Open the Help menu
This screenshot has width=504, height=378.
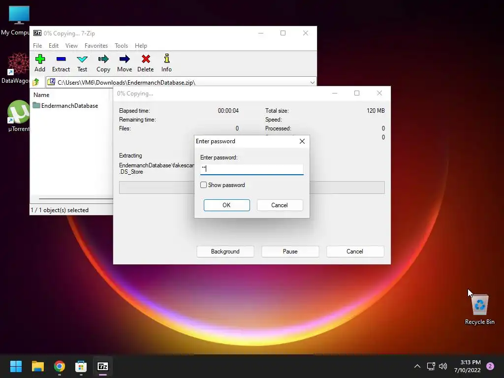(141, 46)
